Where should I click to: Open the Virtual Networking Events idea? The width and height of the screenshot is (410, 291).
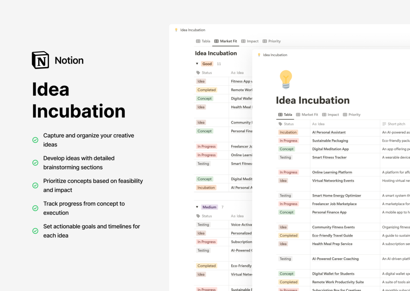(x=333, y=180)
